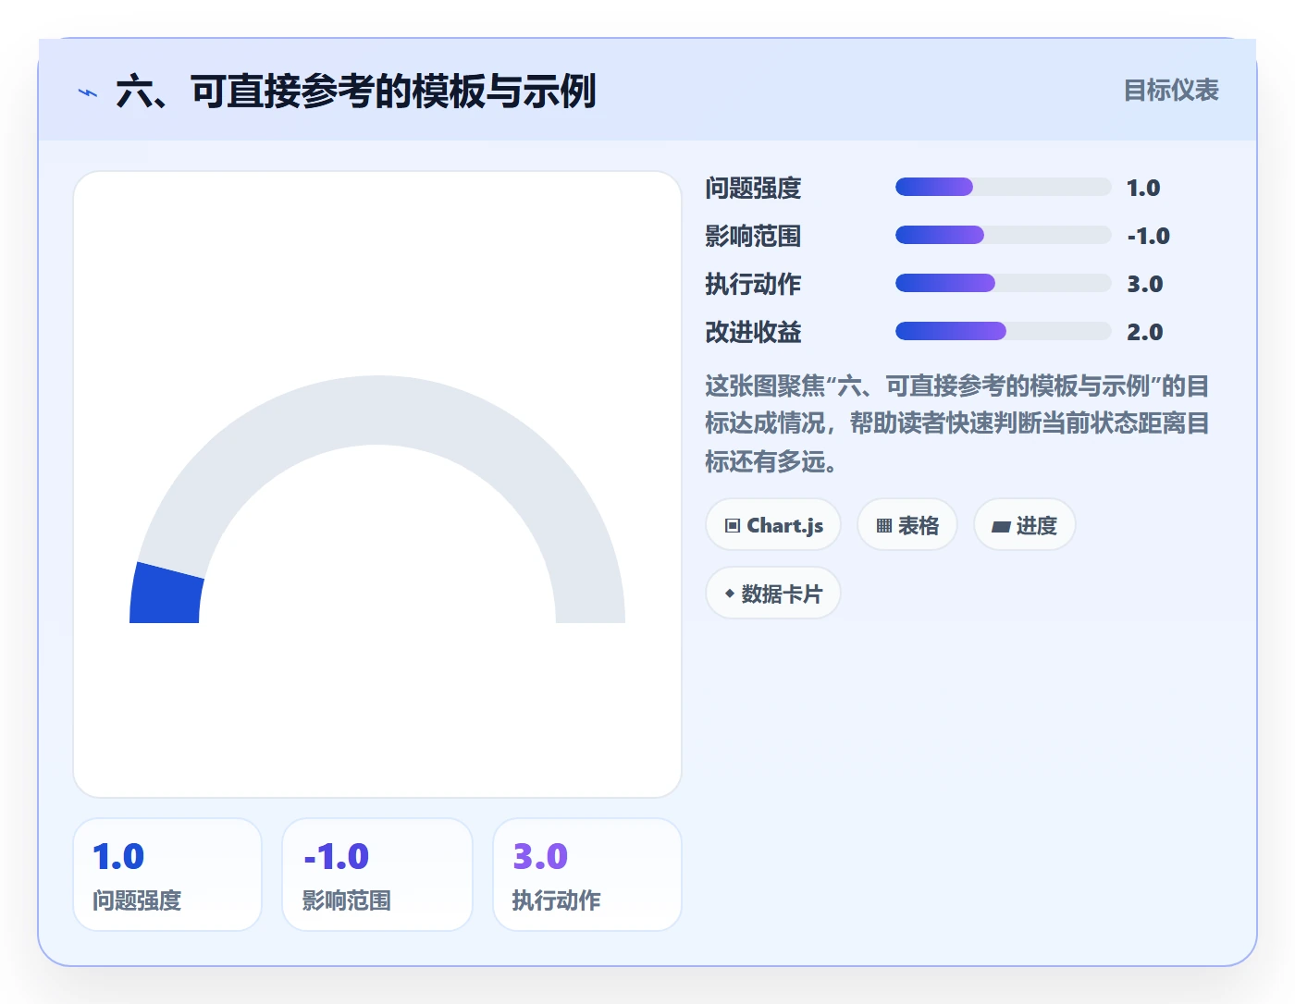Click the 3.0 value in metric list
This screenshot has width=1295, height=1004.
1144,284
